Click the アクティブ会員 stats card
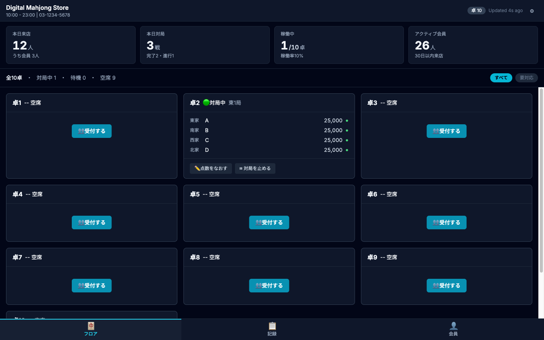Viewport: 544px width, 340px height. click(473, 45)
